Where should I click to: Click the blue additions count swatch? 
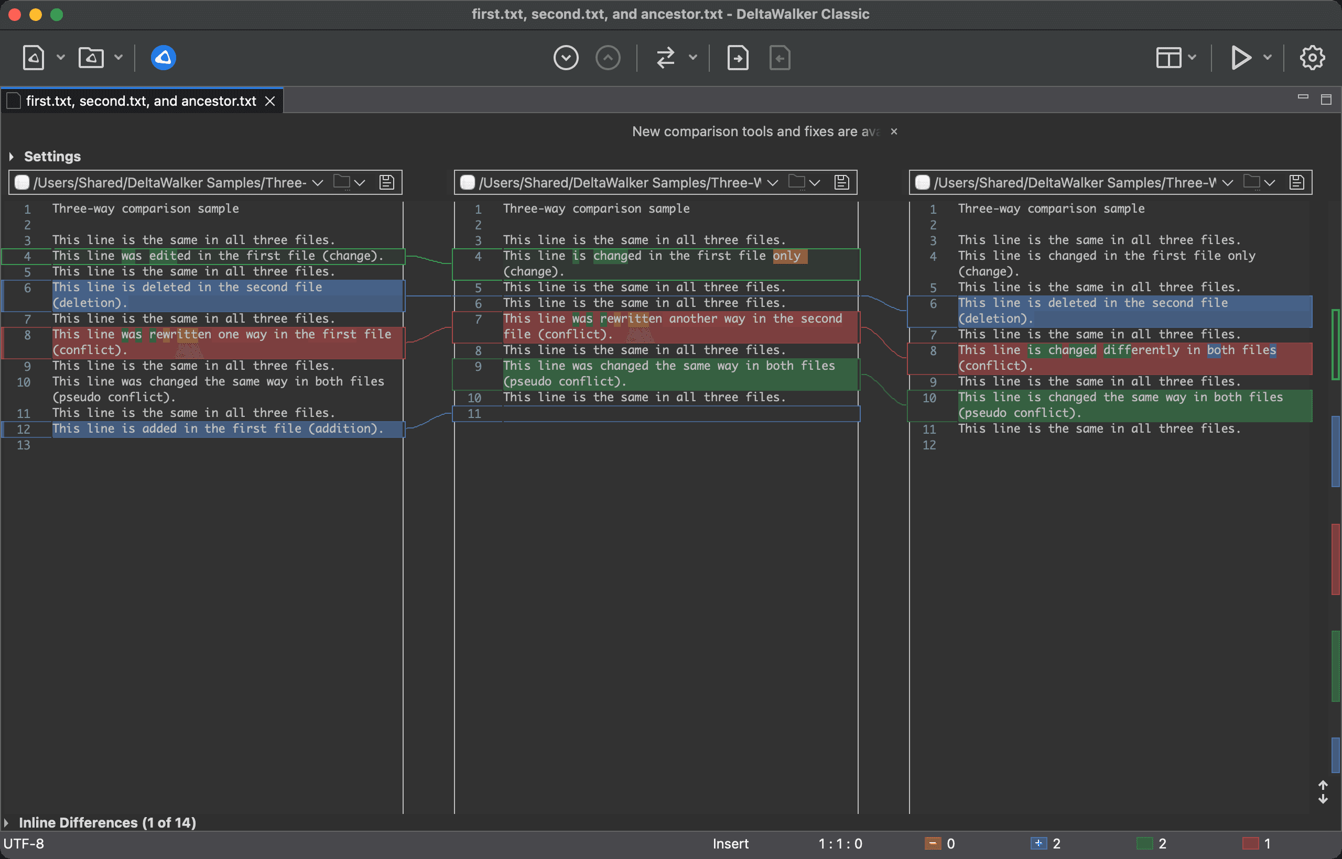pos(1038,843)
